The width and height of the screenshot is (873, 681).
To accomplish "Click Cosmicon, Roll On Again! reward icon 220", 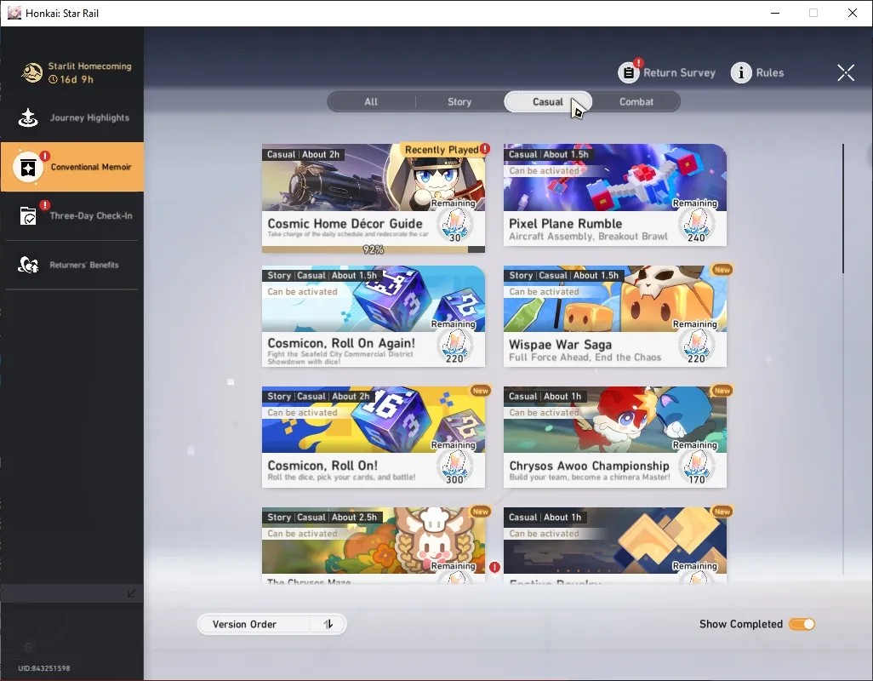I will click(455, 347).
